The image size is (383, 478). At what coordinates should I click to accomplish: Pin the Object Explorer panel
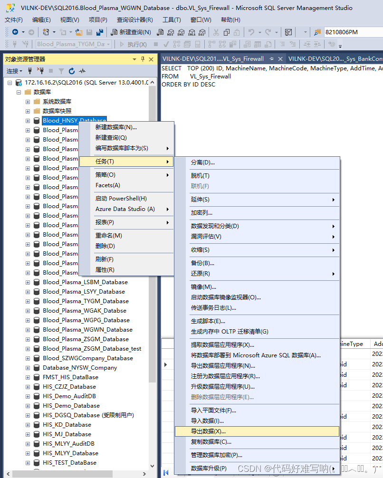pyautogui.click(x=143, y=59)
